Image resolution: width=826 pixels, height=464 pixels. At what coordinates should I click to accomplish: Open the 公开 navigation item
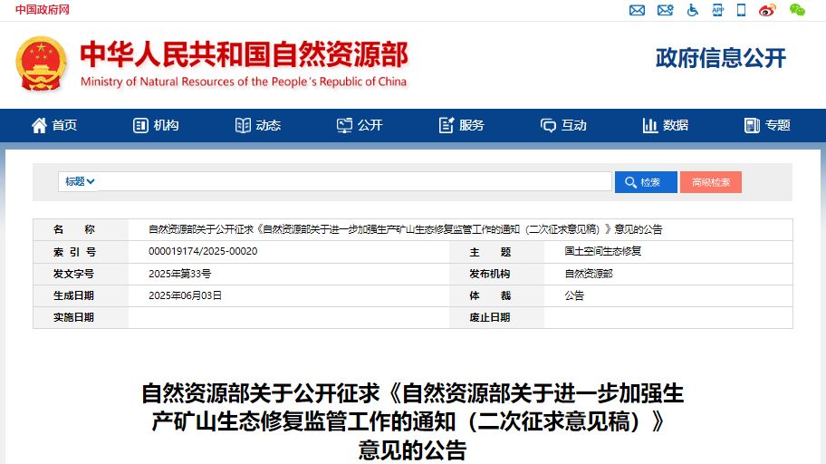360,125
